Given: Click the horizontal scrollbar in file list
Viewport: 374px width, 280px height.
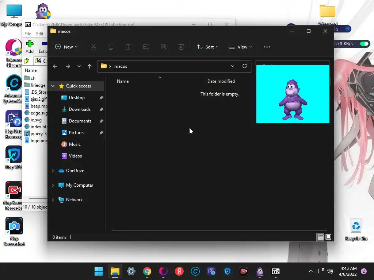Looking at the screenshot, I should point(219,230).
